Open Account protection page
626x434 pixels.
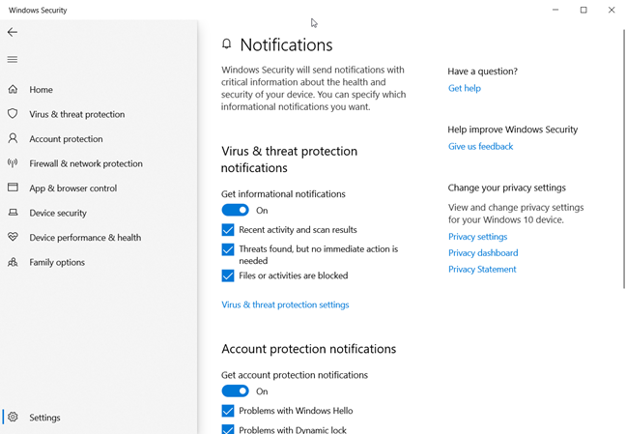[x=99, y=138]
